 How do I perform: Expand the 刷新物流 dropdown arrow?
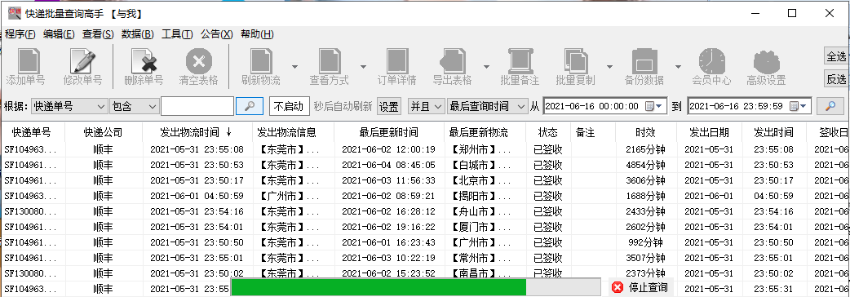tap(295, 67)
